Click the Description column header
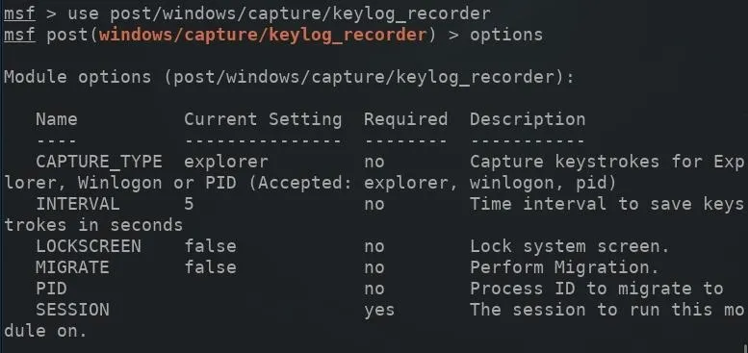The image size is (748, 353). (x=528, y=119)
